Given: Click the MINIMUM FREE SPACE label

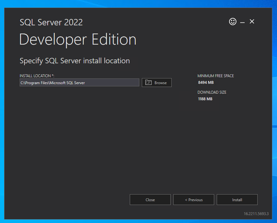Looking at the screenshot, I should [x=215, y=76].
